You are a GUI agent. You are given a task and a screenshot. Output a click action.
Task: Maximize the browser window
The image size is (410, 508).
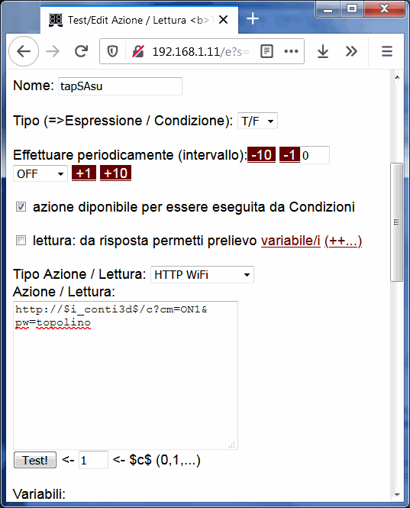352,9
